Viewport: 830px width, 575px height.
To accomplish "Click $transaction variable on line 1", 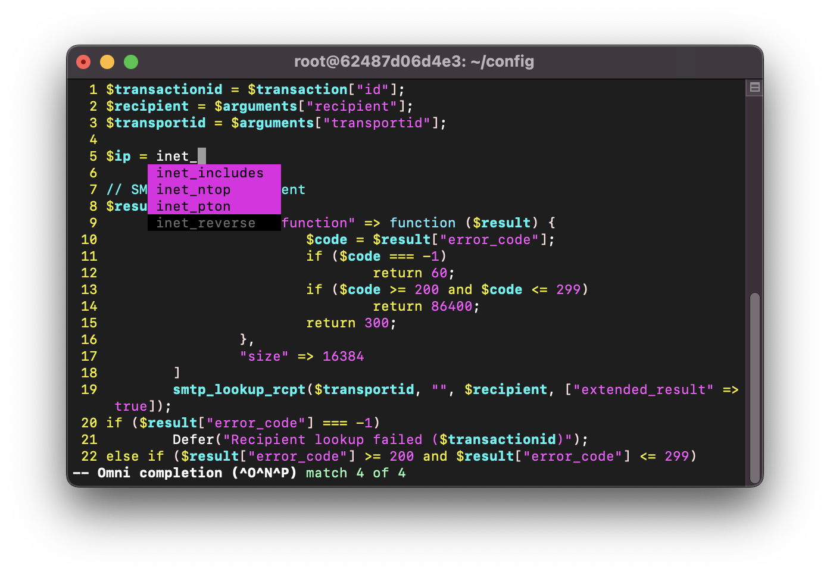I will click(x=298, y=89).
